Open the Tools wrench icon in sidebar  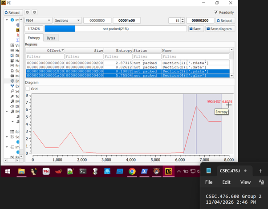[12, 96]
